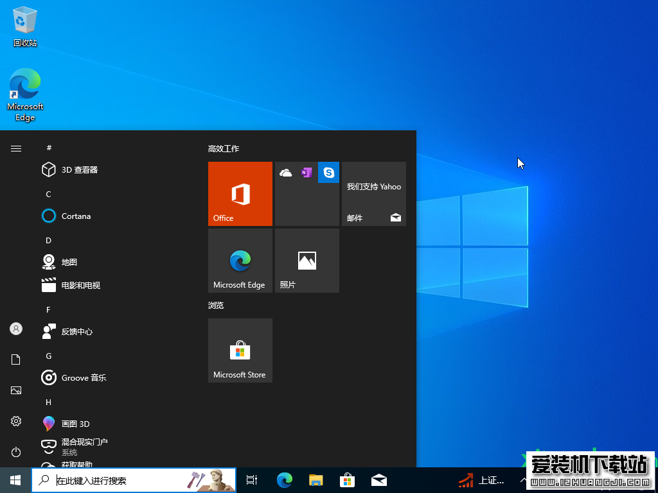Click the 高效工作 tile group heading
Screen dimensions: 658x493
tap(224, 149)
